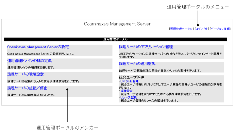The height and width of the screenshot is (135, 234).
Task: Click text 統合ユーザ情報リポジトリに対して description
Action: tap(170, 86)
